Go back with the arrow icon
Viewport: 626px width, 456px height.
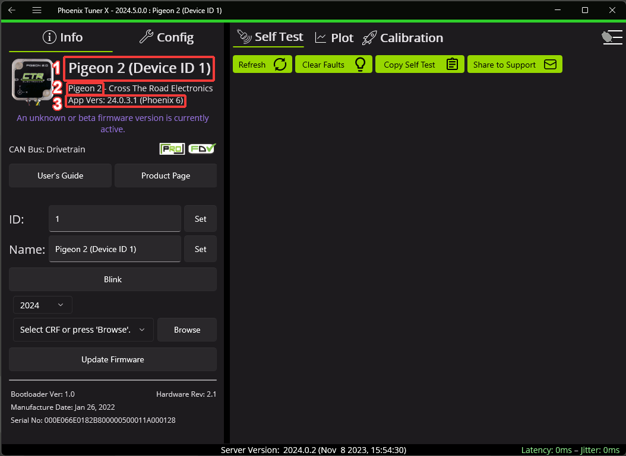click(x=12, y=10)
